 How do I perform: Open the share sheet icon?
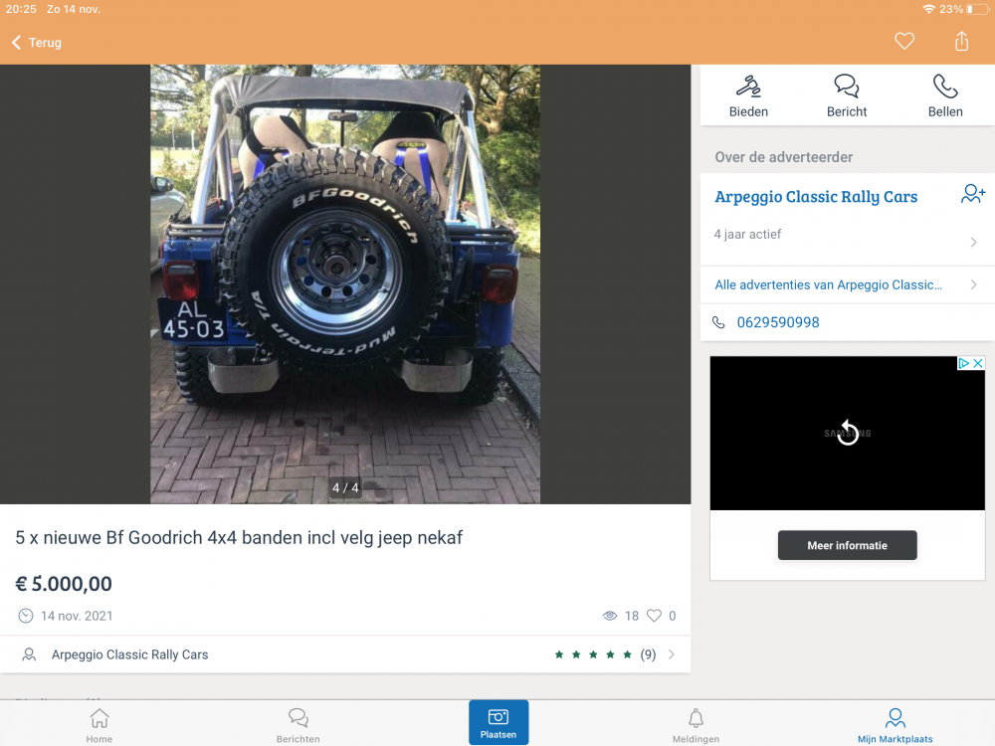coord(961,42)
